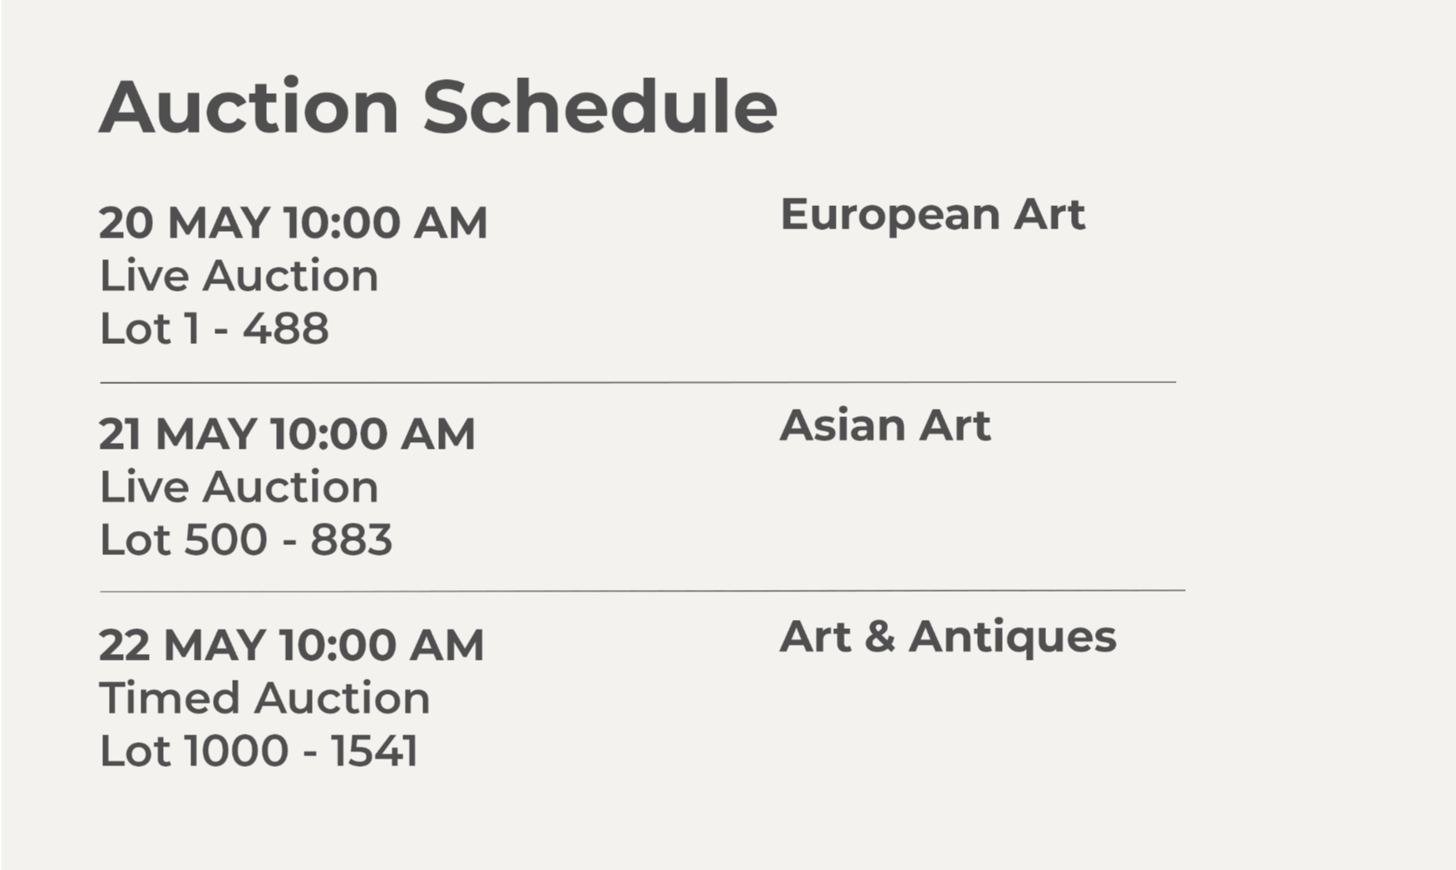This screenshot has height=870, width=1456.
Task: Open the Art & Antiques auction link
Action: point(947,637)
